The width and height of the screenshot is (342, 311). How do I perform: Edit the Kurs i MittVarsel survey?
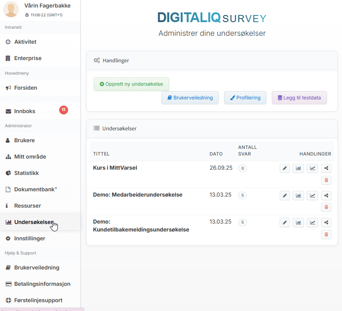tap(285, 168)
